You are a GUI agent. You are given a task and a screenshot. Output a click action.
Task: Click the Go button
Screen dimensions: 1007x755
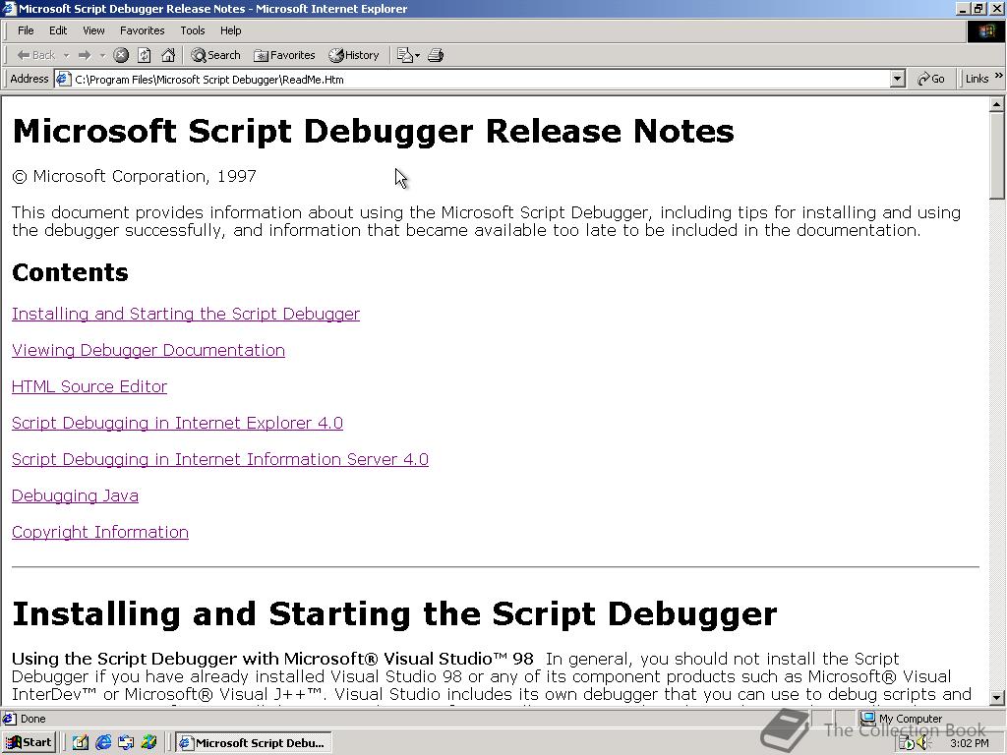[x=931, y=79]
